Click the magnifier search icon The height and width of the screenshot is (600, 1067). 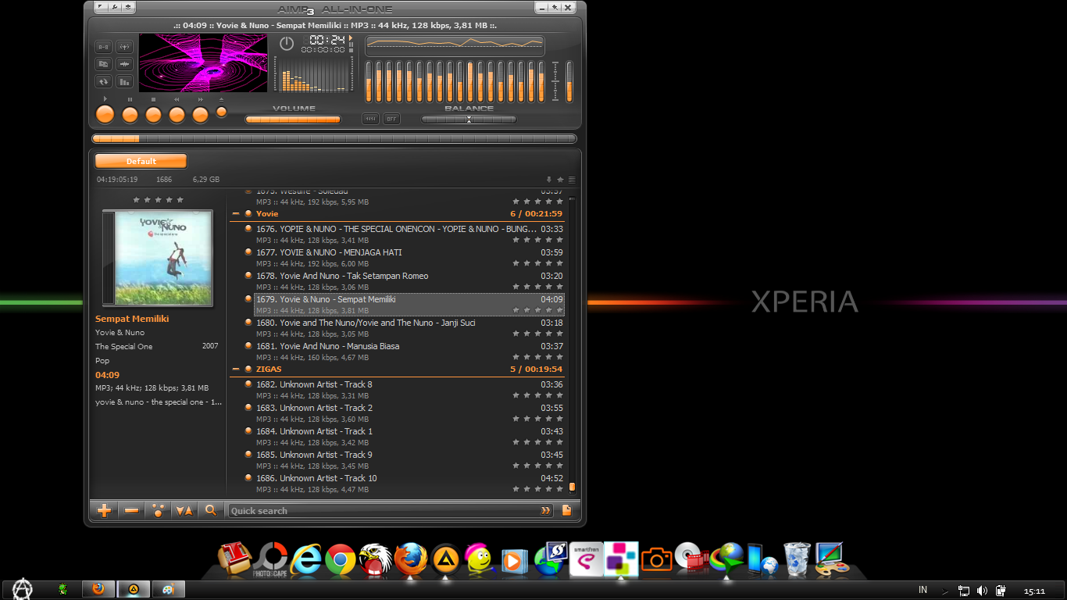[x=210, y=510]
